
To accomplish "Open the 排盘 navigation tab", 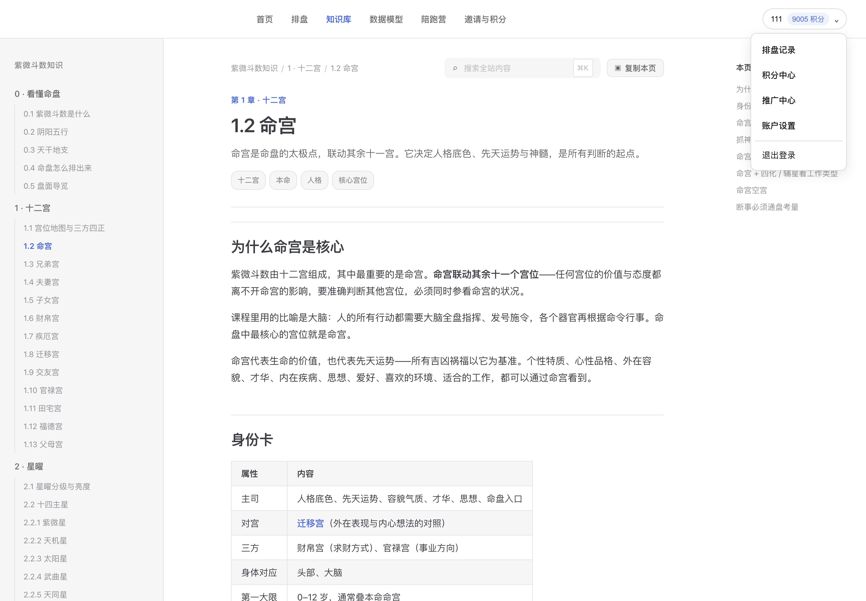I will tap(299, 19).
